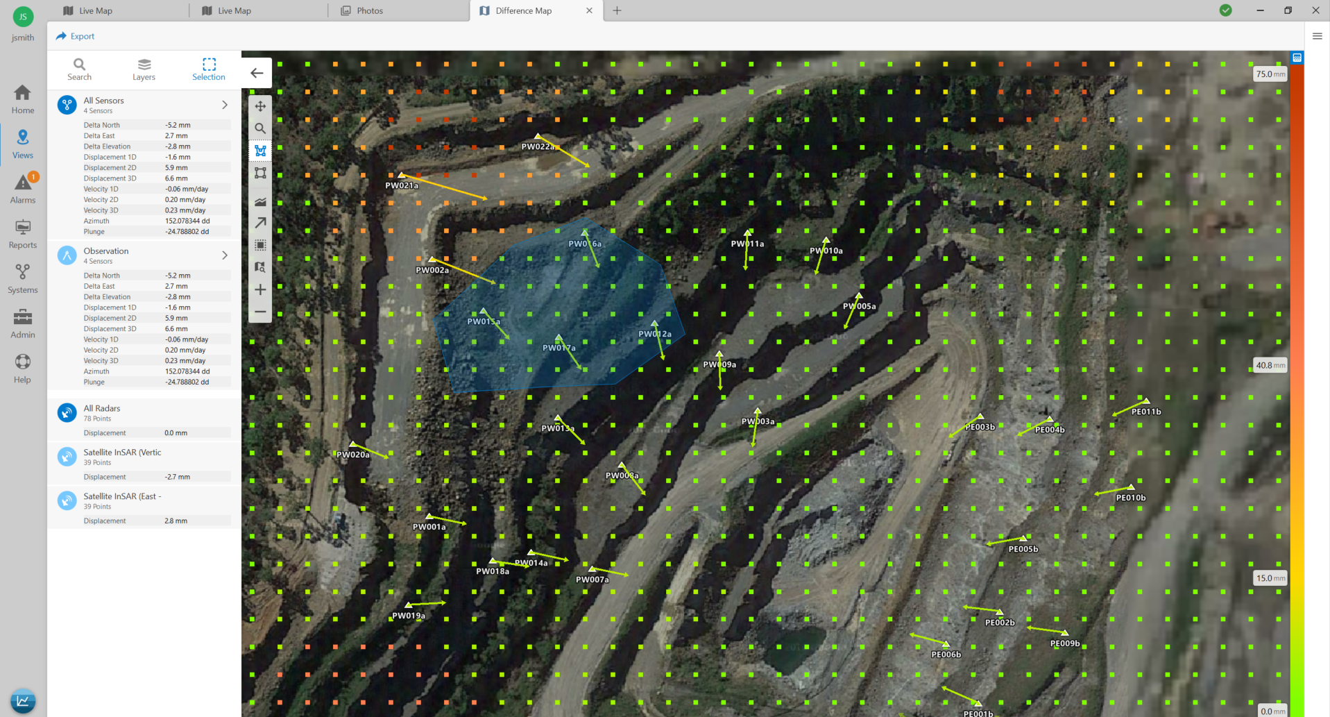The image size is (1330, 717).
Task: Click the zoom out minus button
Action: point(260,312)
